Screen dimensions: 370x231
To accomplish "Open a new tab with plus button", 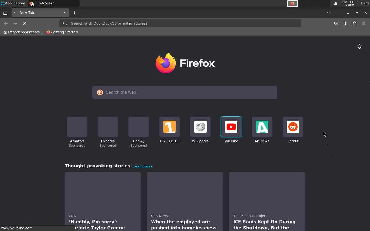I will coord(75,13).
